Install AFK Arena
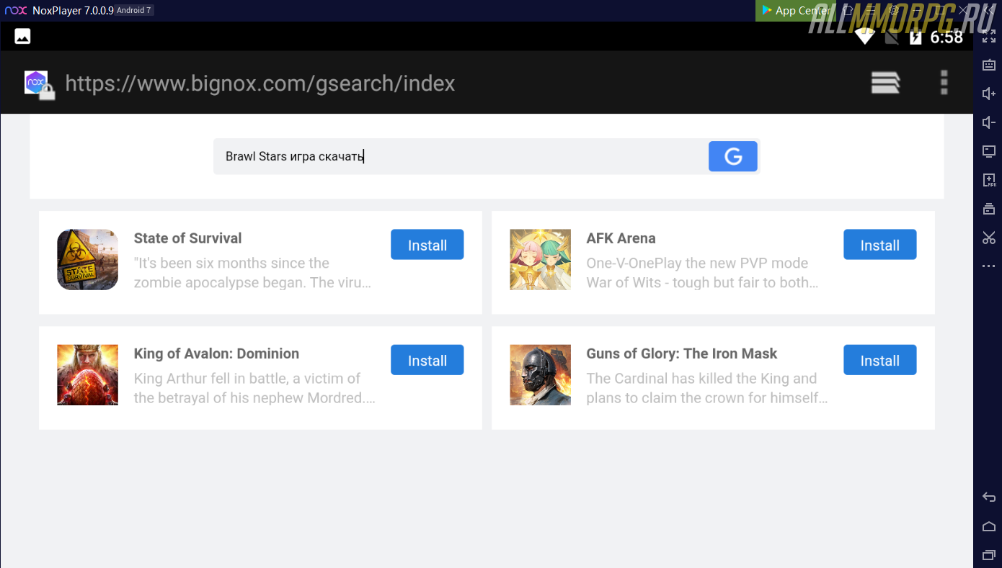 click(879, 245)
